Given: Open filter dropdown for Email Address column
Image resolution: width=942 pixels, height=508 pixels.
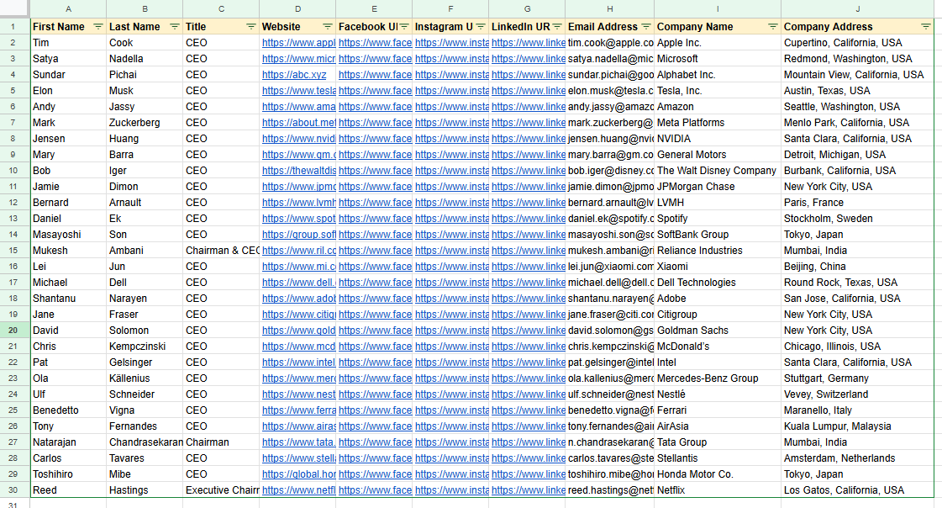Looking at the screenshot, I should coord(646,26).
